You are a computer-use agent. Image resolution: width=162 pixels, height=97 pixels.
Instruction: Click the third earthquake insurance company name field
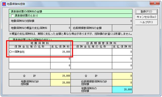(x=30, y=66)
